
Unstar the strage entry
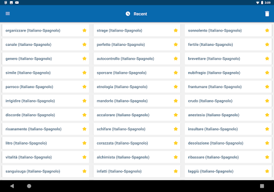click(x=176, y=30)
